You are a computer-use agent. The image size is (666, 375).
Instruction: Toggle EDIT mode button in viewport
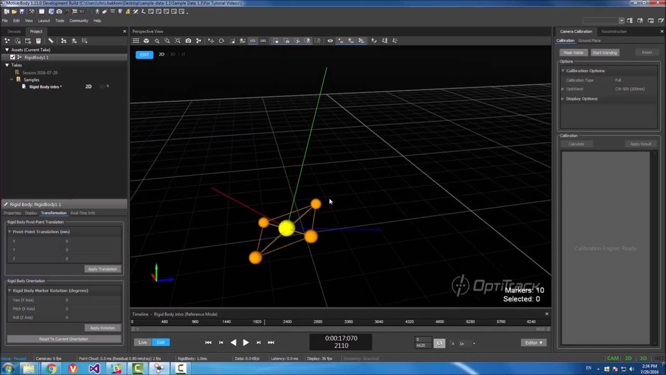click(144, 54)
